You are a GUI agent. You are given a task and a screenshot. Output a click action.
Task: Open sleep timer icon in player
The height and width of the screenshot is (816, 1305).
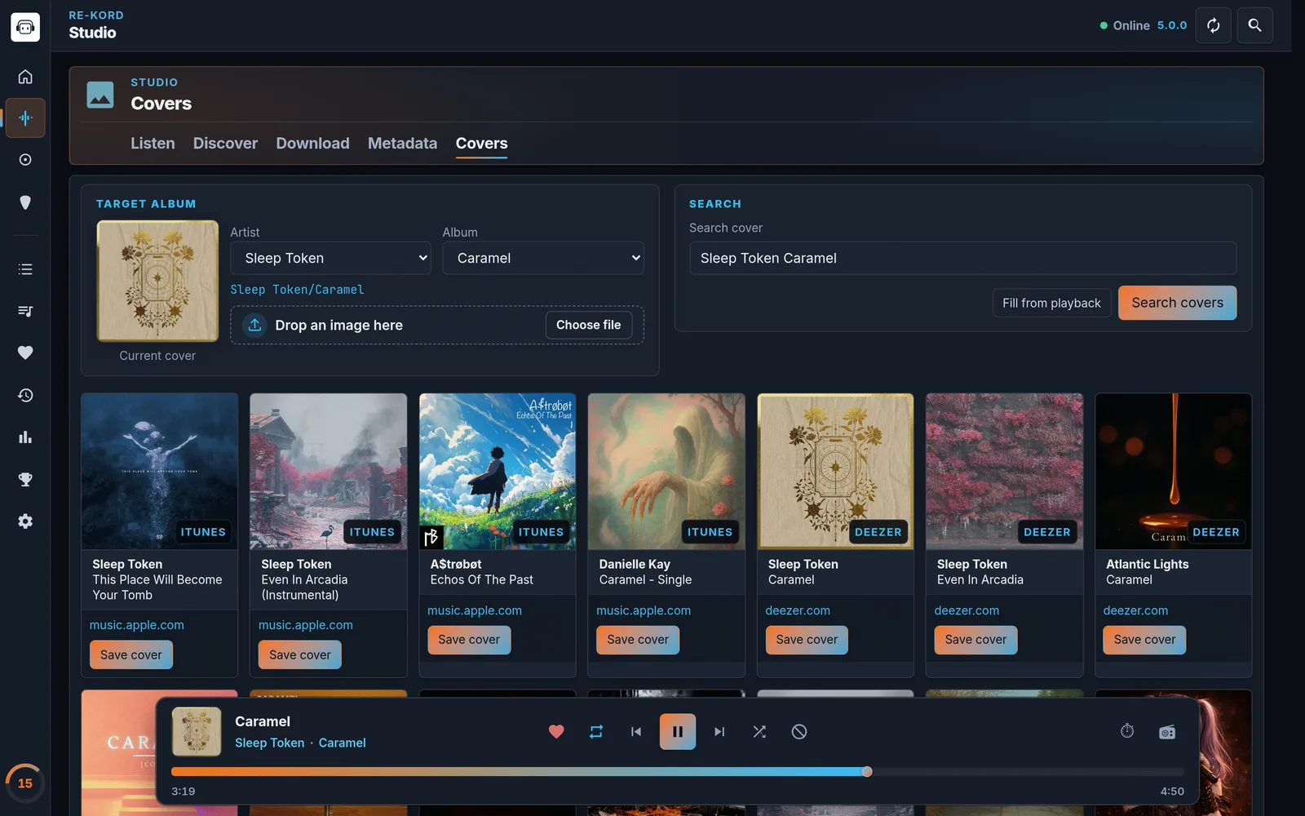[x=1127, y=731]
